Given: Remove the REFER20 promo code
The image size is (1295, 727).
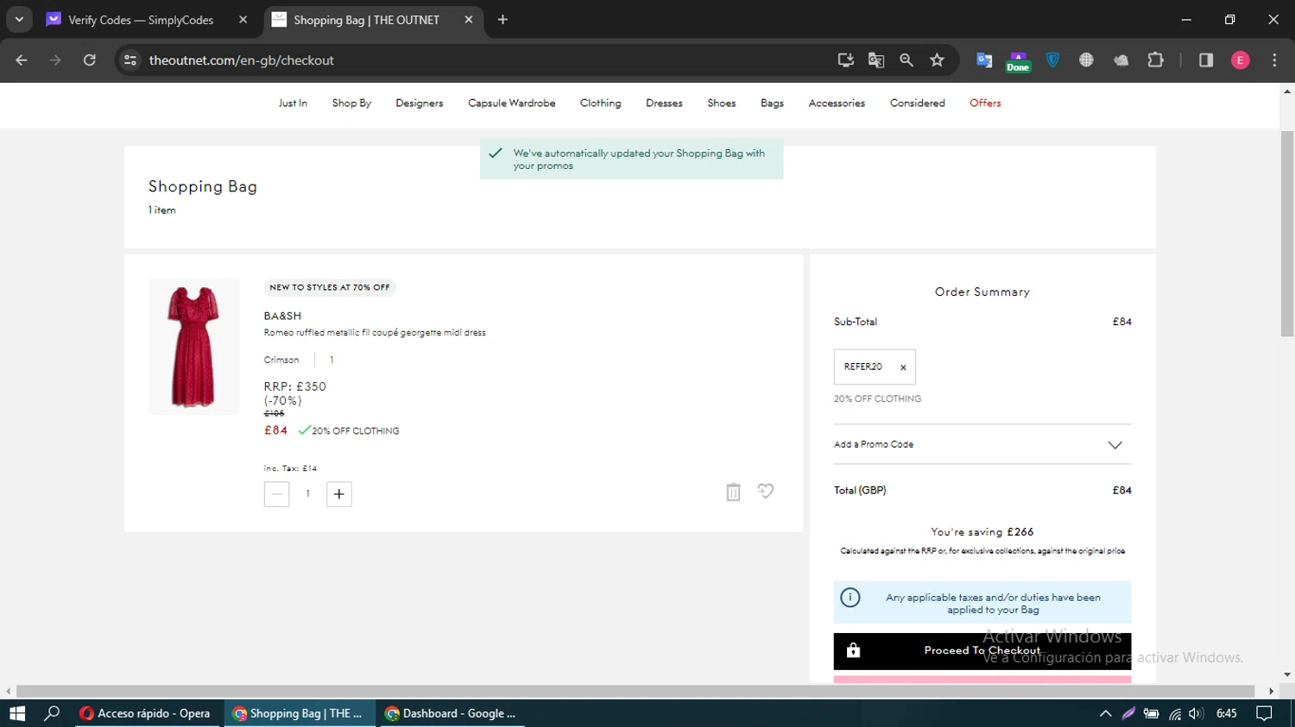Looking at the screenshot, I should tap(903, 367).
